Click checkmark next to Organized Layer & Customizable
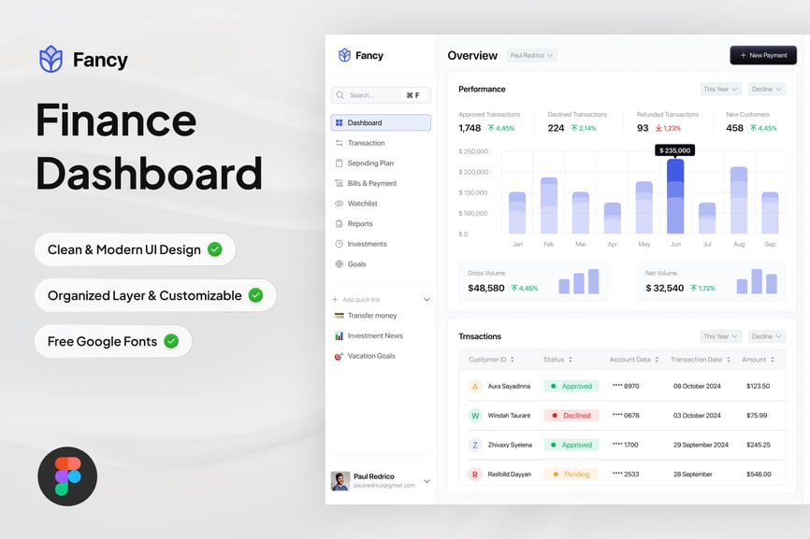Screen dimensions: 810x539 [x=255, y=295]
